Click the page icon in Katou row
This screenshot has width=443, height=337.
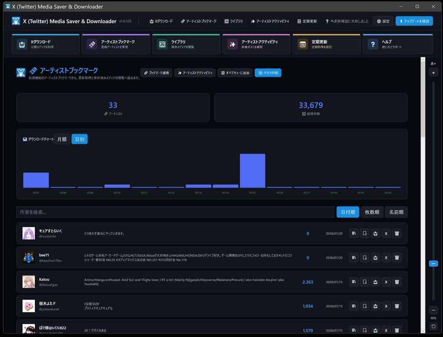364,282
